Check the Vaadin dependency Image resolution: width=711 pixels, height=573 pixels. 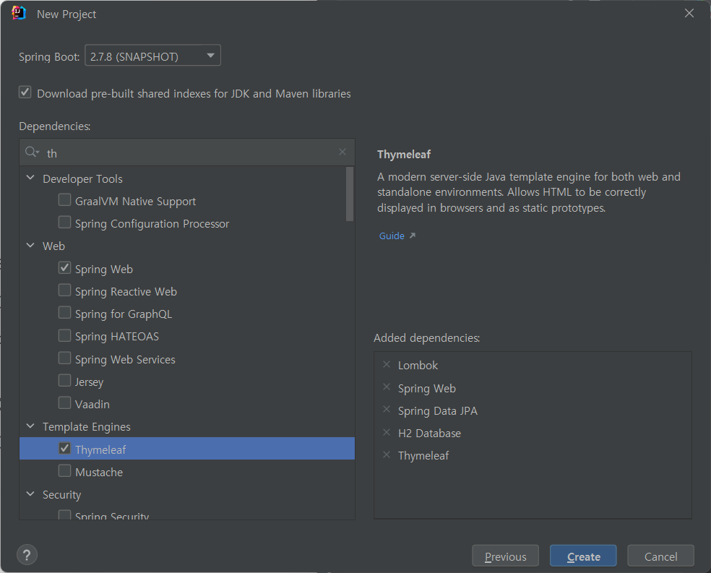pyautogui.click(x=64, y=403)
